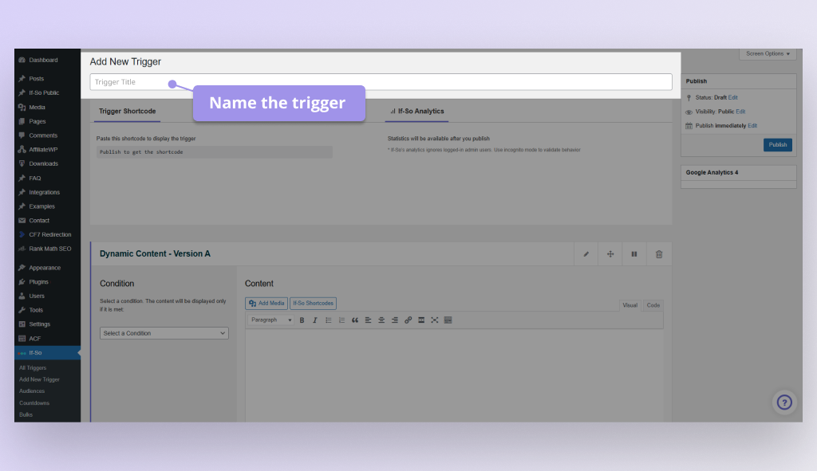
Task: Click the move arrows icon on Version A
Action: tap(610, 254)
